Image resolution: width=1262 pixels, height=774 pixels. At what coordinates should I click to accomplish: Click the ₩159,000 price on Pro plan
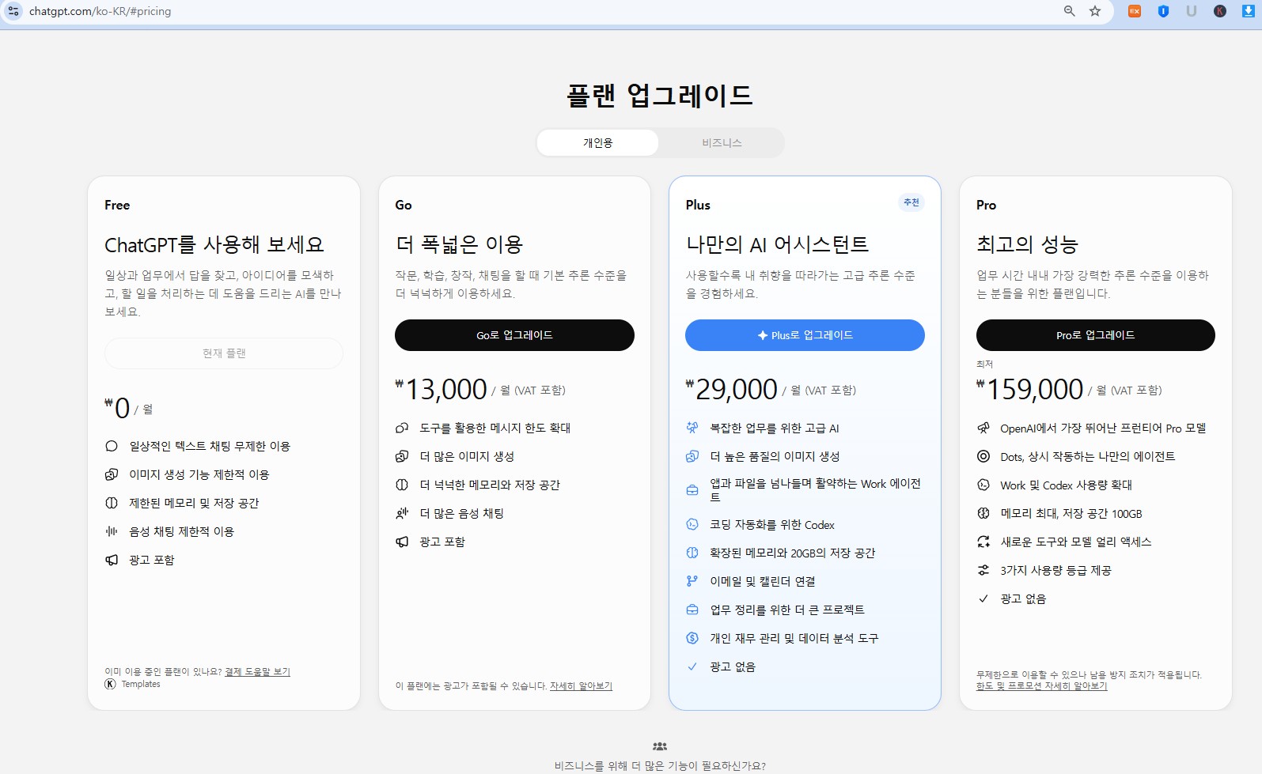tap(1030, 389)
